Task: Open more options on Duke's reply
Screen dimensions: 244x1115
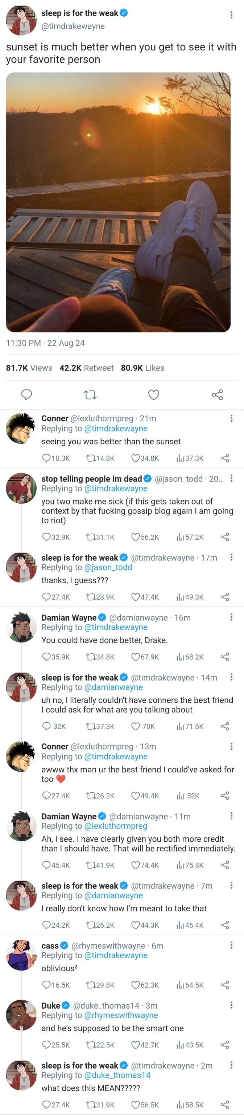Action: click(231, 1005)
